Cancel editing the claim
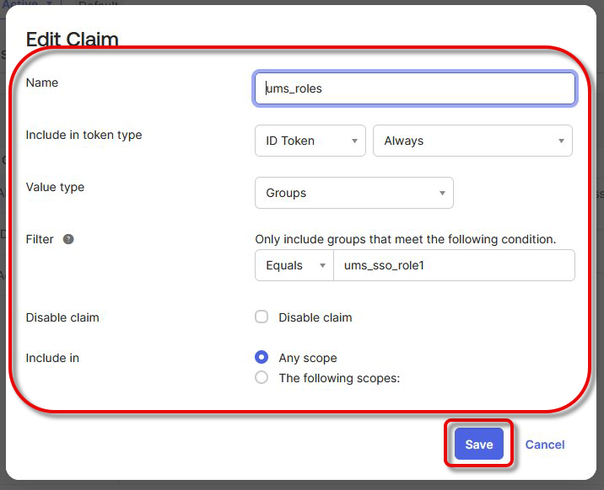The image size is (604, 490). click(545, 445)
